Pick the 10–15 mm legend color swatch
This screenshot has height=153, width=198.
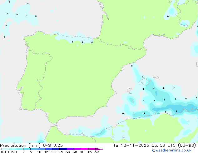coord(42,149)
